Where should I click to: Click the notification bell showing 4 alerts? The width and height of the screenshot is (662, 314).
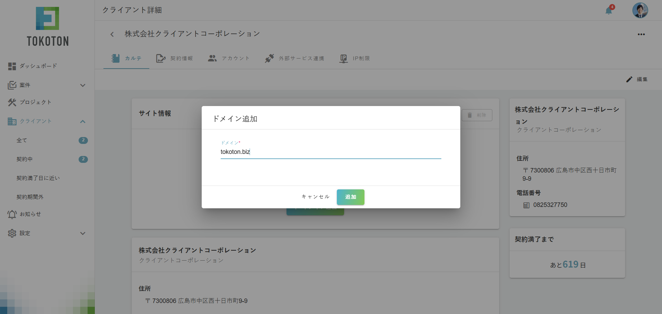pyautogui.click(x=609, y=10)
